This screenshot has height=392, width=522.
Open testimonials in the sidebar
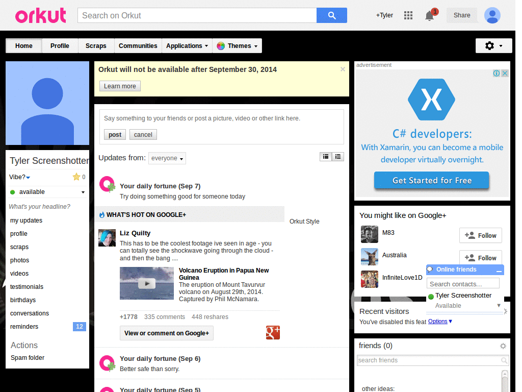pos(27,287)
